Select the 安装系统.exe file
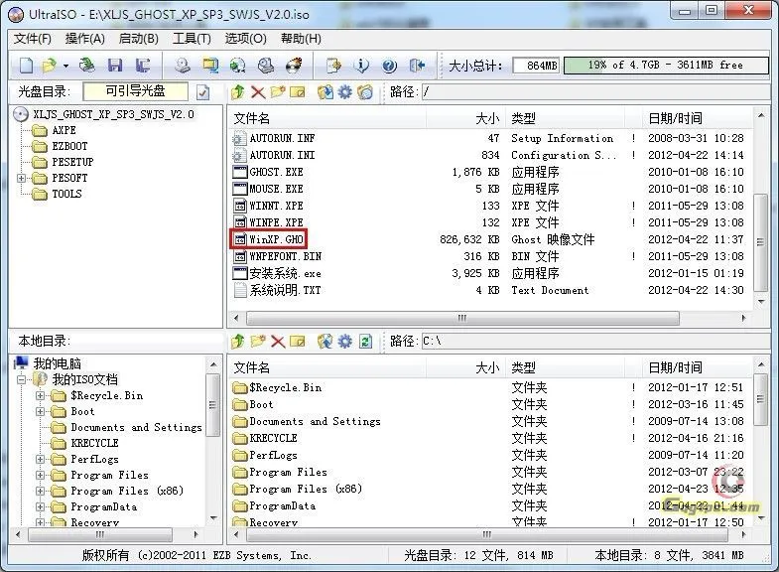This screenshot has width=779, height=572. 277,273
